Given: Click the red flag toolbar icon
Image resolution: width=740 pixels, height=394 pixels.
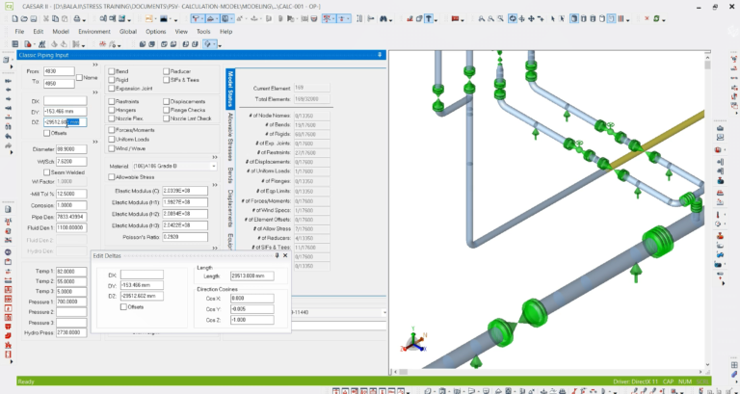Looking at the screenshot, I should tap(455, 19).
